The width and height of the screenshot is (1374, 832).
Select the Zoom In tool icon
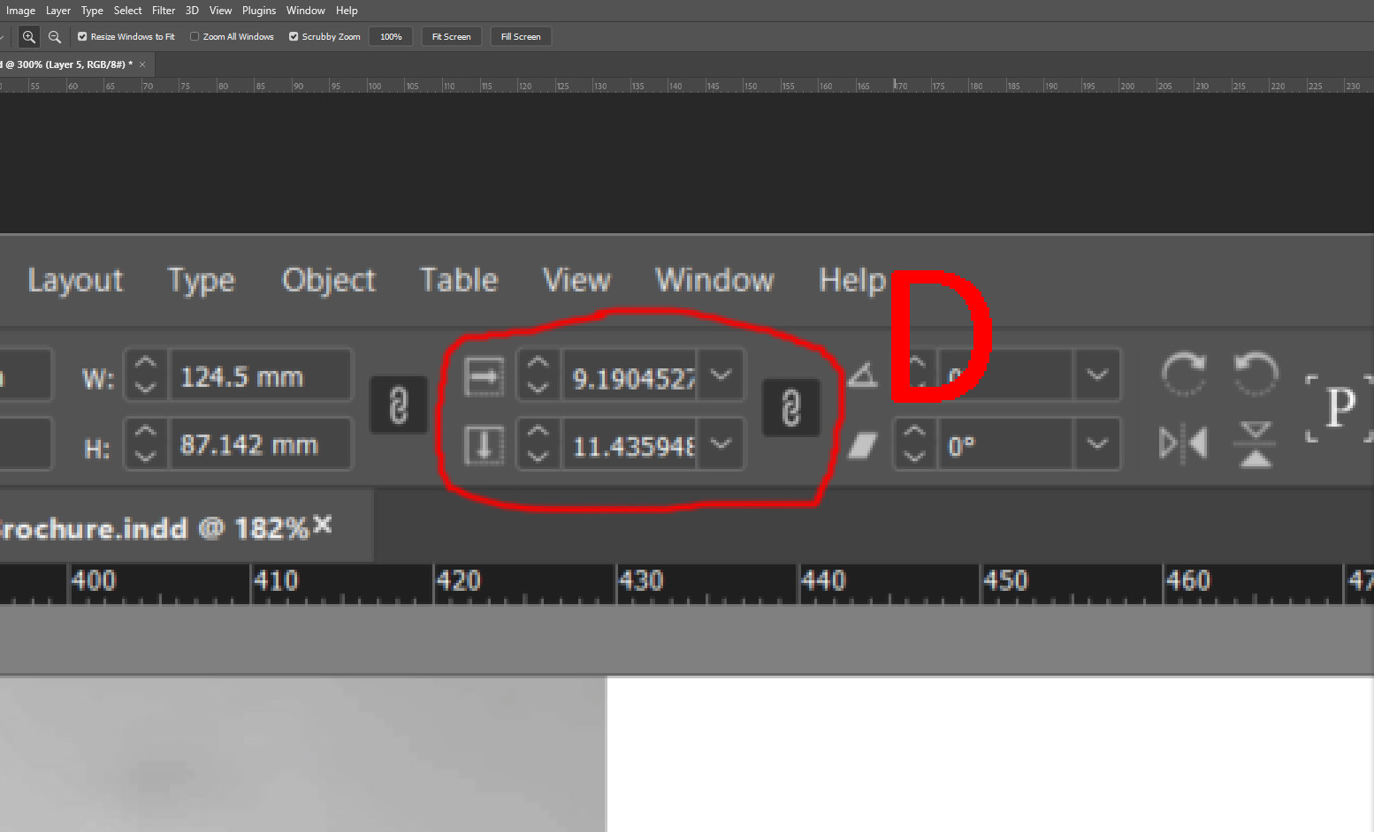point(29,36)
